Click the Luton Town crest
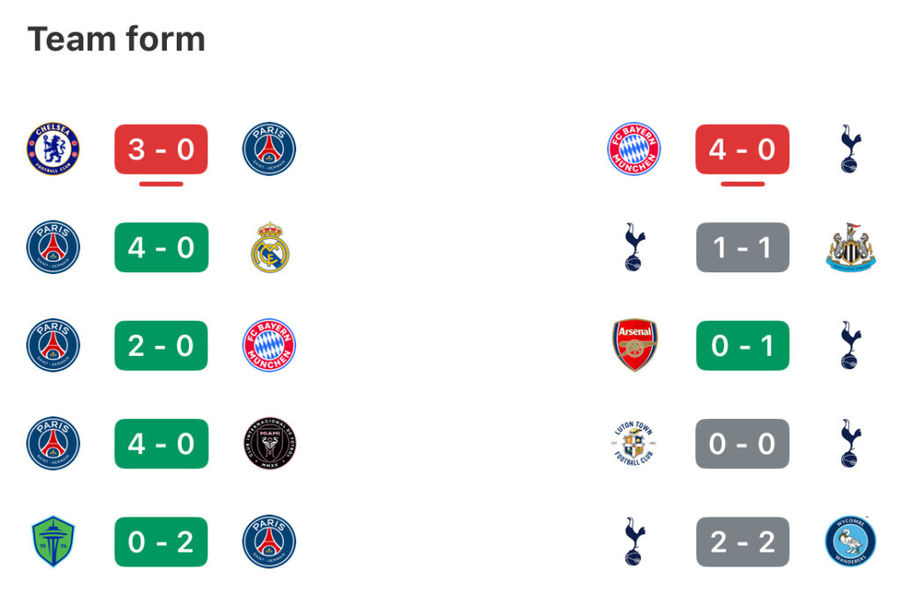The height and width of the screenshot is (607, 900). click(635, 444)
